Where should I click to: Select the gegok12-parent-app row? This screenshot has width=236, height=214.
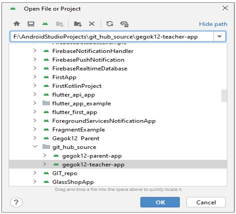[x=118, y=156]
